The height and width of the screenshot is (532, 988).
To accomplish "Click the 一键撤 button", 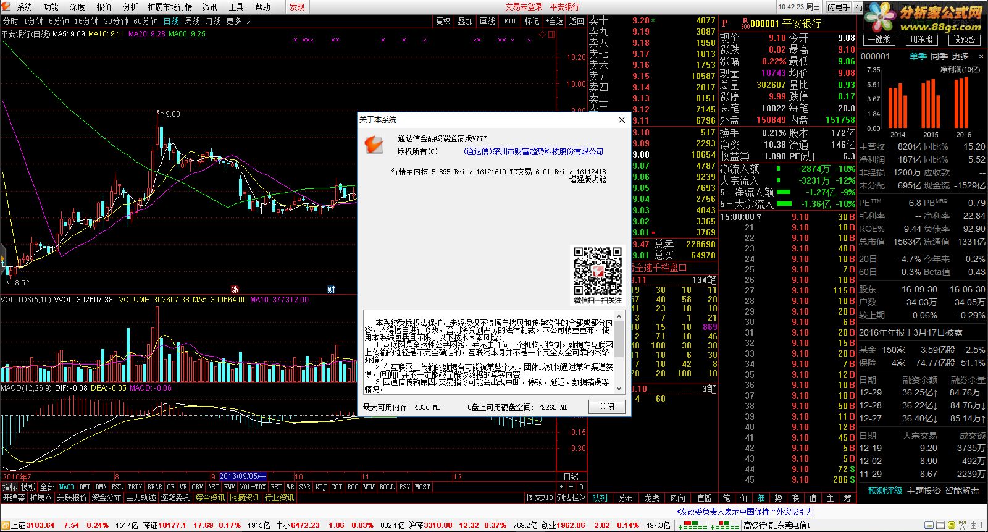I will [x=879, y=39].
